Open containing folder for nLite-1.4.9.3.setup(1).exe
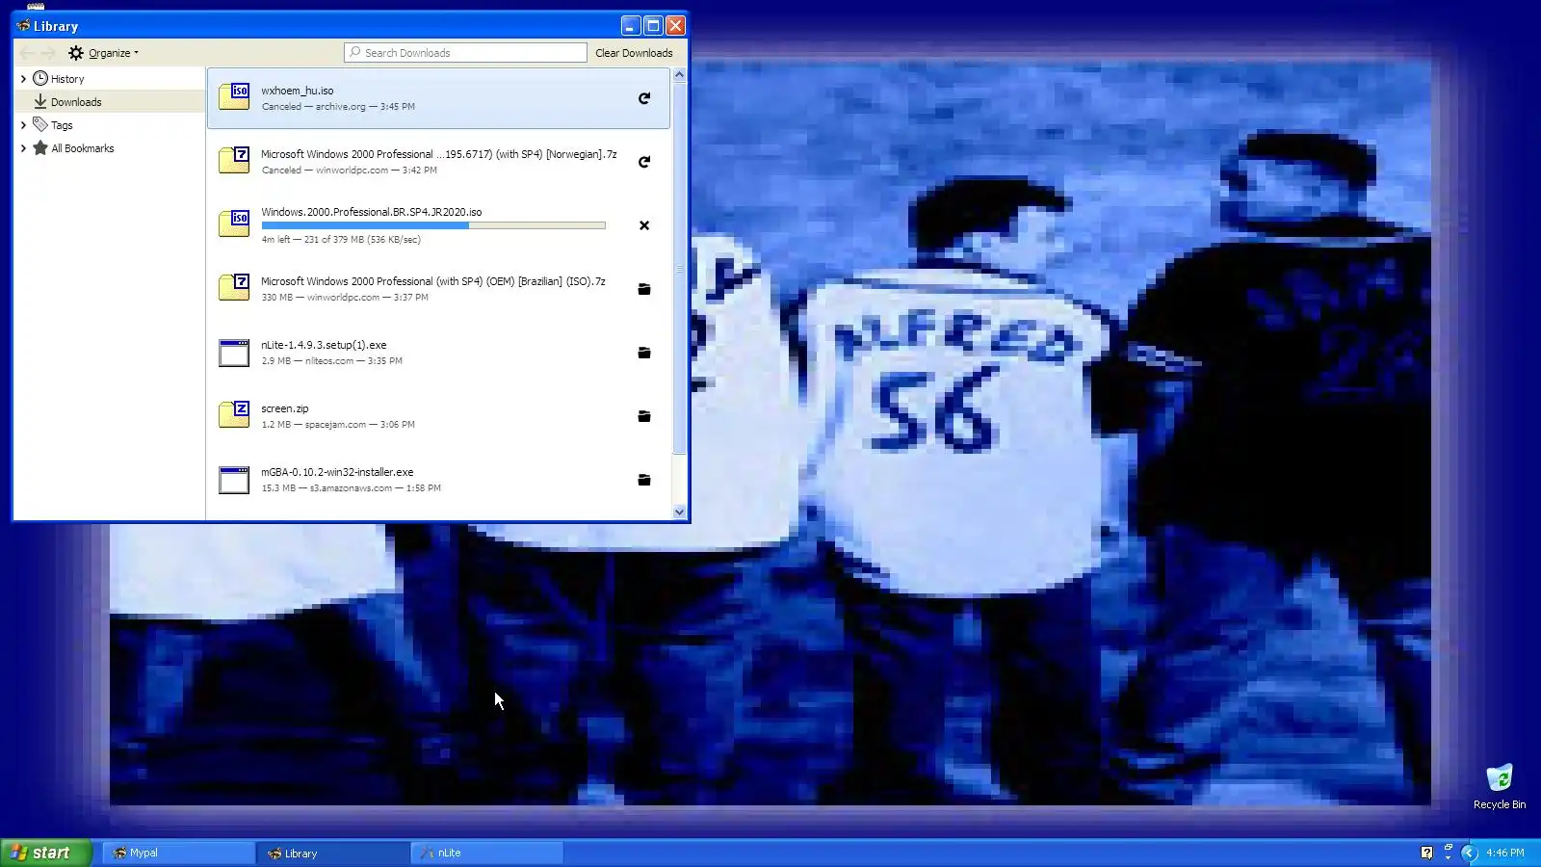This screenshot has width=1541, height=867. coord(644,353)
